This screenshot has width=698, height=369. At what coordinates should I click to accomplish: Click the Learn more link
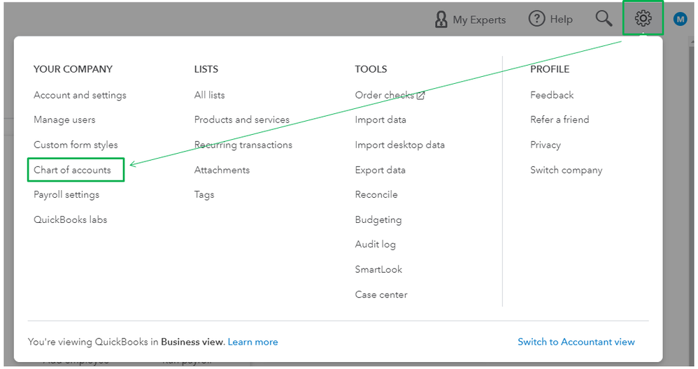coord(252,342)
